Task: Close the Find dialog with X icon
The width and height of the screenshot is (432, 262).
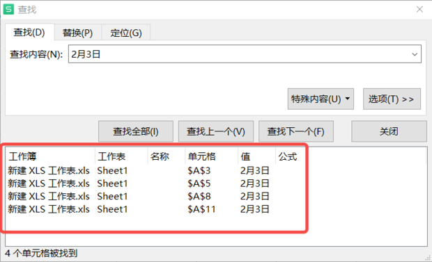Action: point(419,9)
